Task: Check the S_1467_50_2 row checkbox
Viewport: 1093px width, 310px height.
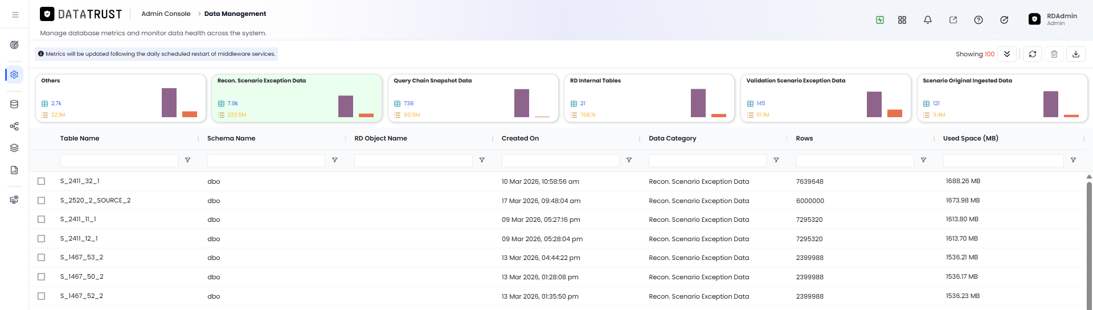Action: point(41,276)
